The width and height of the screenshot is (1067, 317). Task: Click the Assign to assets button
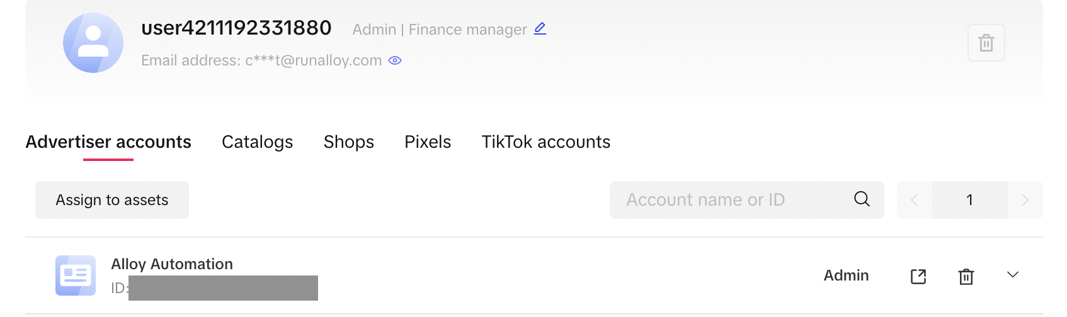click(x=112, y=200)
